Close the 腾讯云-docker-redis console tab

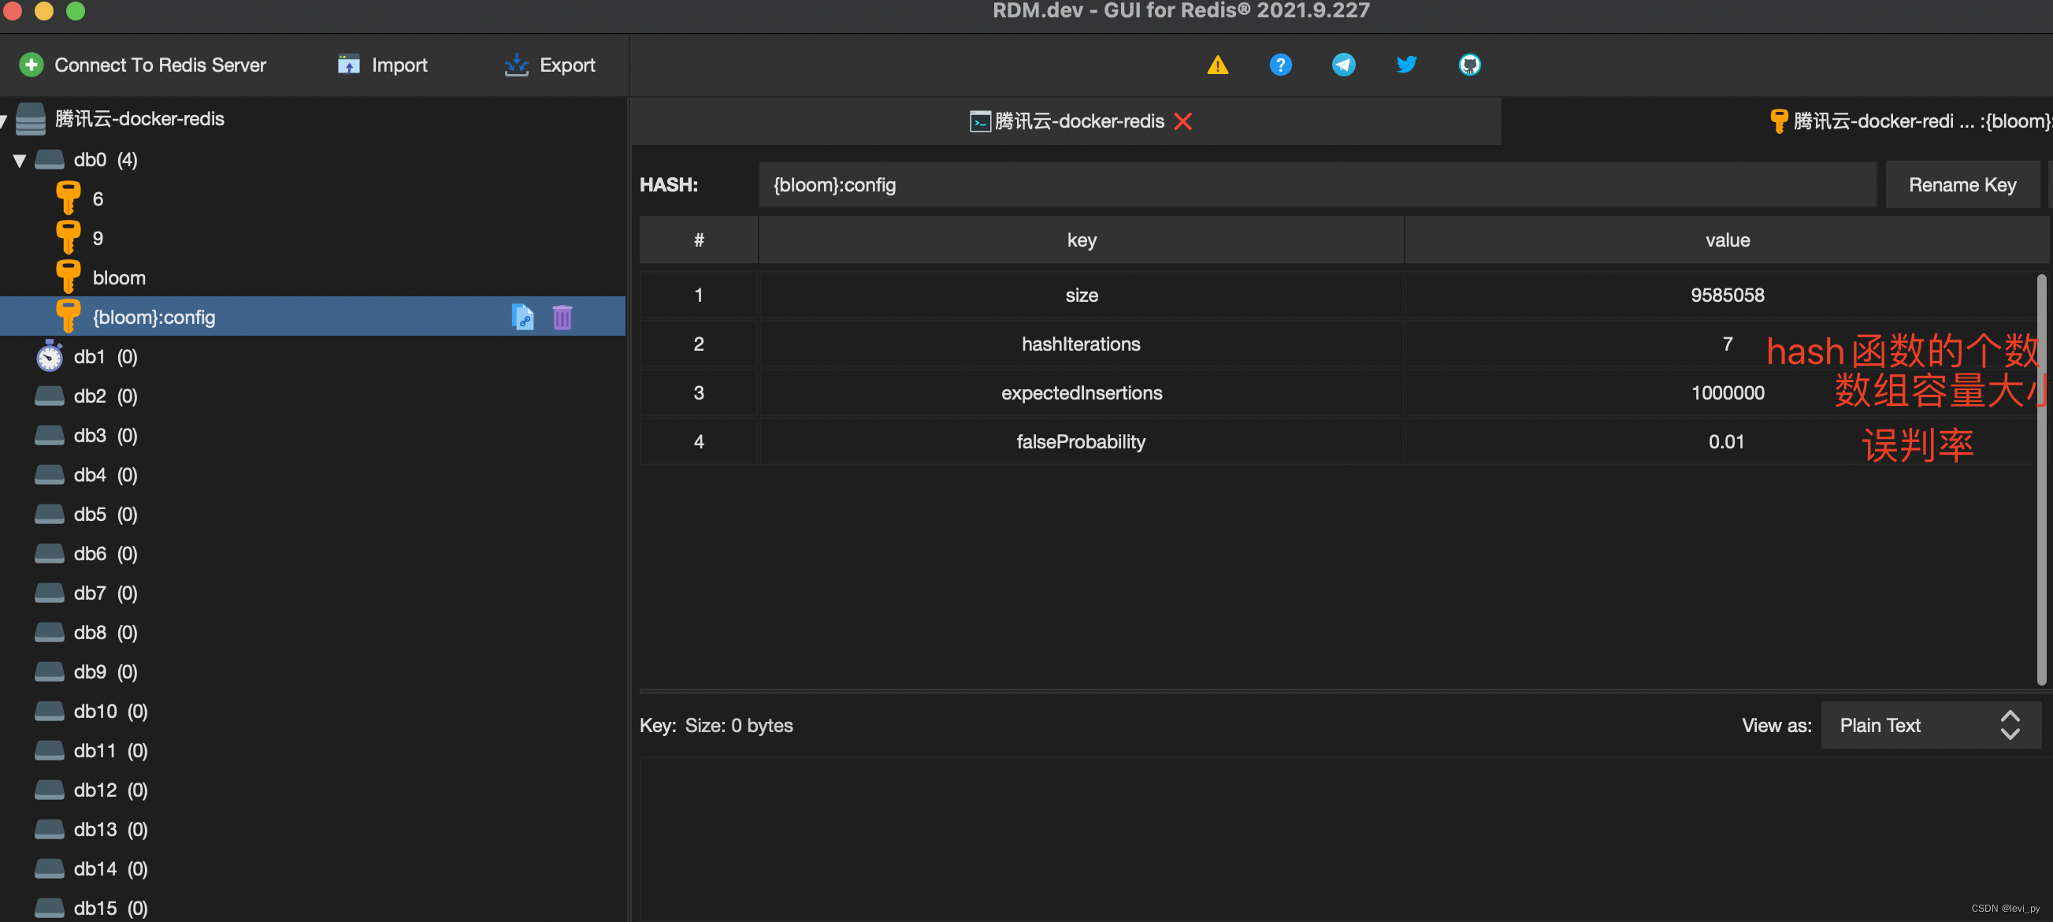click(x=1182, y=121)
